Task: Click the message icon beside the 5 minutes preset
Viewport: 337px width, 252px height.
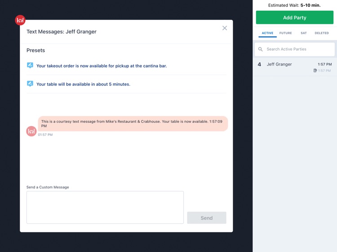Action: pyautogui.click(x=30, y=84)
